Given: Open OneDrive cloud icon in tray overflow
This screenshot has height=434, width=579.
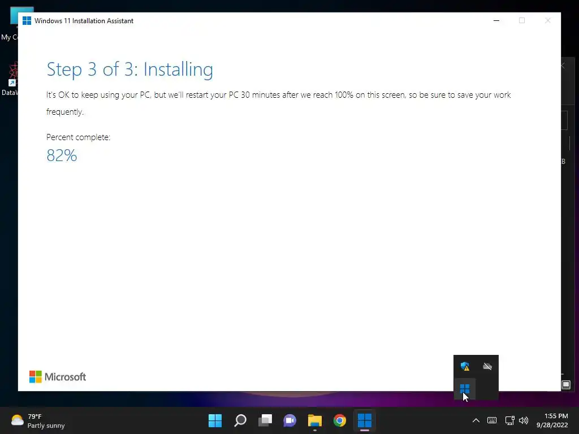Looking at the screenshot, I should coord(487,366).
